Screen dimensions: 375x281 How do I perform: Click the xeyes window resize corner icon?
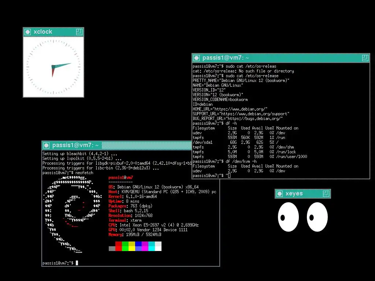326,194
